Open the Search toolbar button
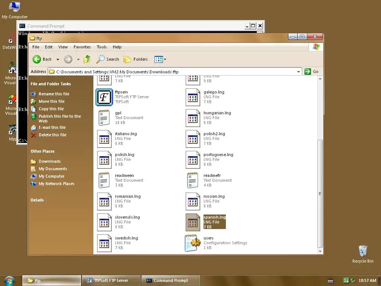 tap(108, 59)
